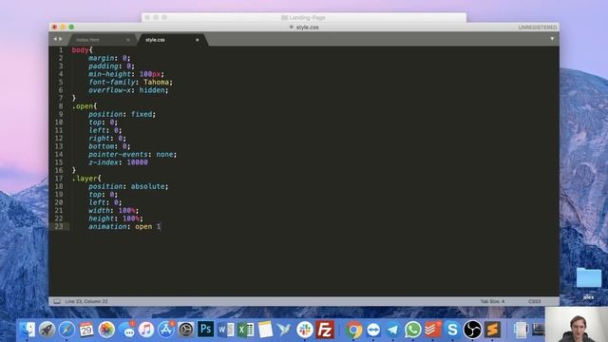608x342 pixels.
Task: Click the position: fixed line
Action: (x=122, y=114)
